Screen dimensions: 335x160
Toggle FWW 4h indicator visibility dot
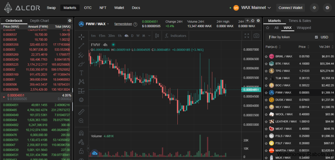[x=113, y=45]
